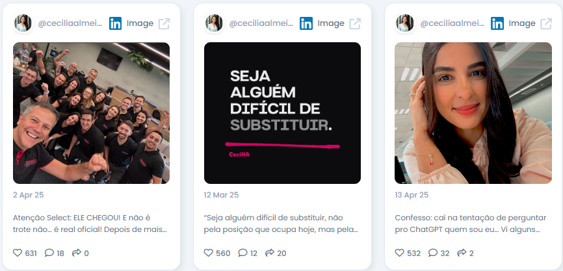Open the 2 Apr 25 post's external link icon

tap(164, 23)
